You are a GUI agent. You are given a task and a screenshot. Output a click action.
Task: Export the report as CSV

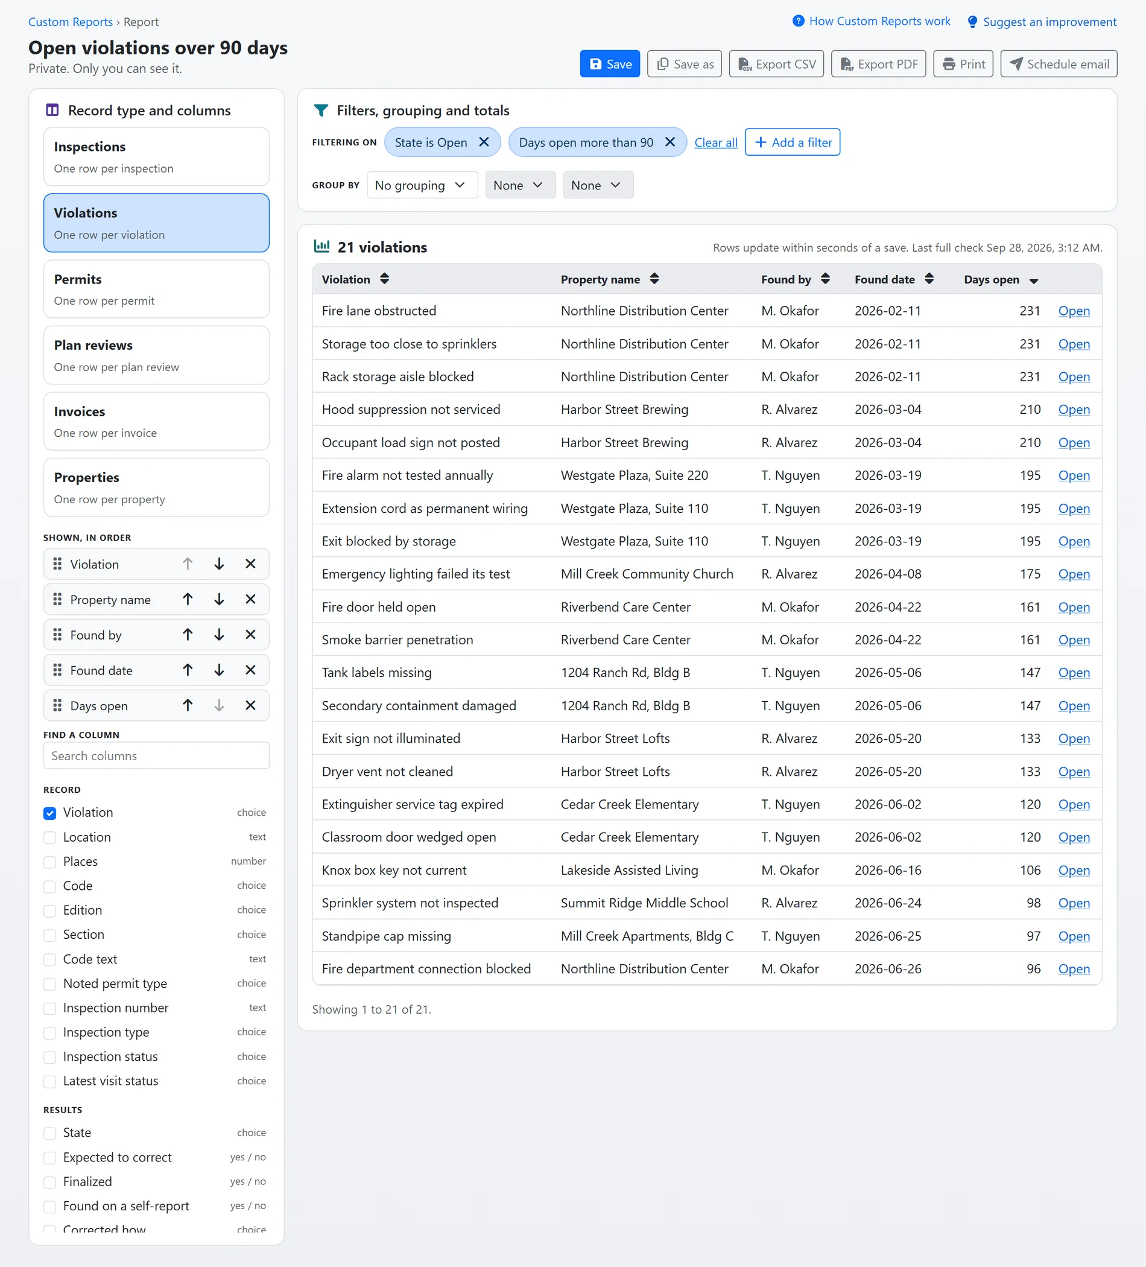coord(776,63)
